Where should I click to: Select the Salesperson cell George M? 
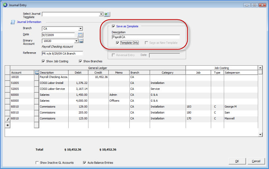241,107
